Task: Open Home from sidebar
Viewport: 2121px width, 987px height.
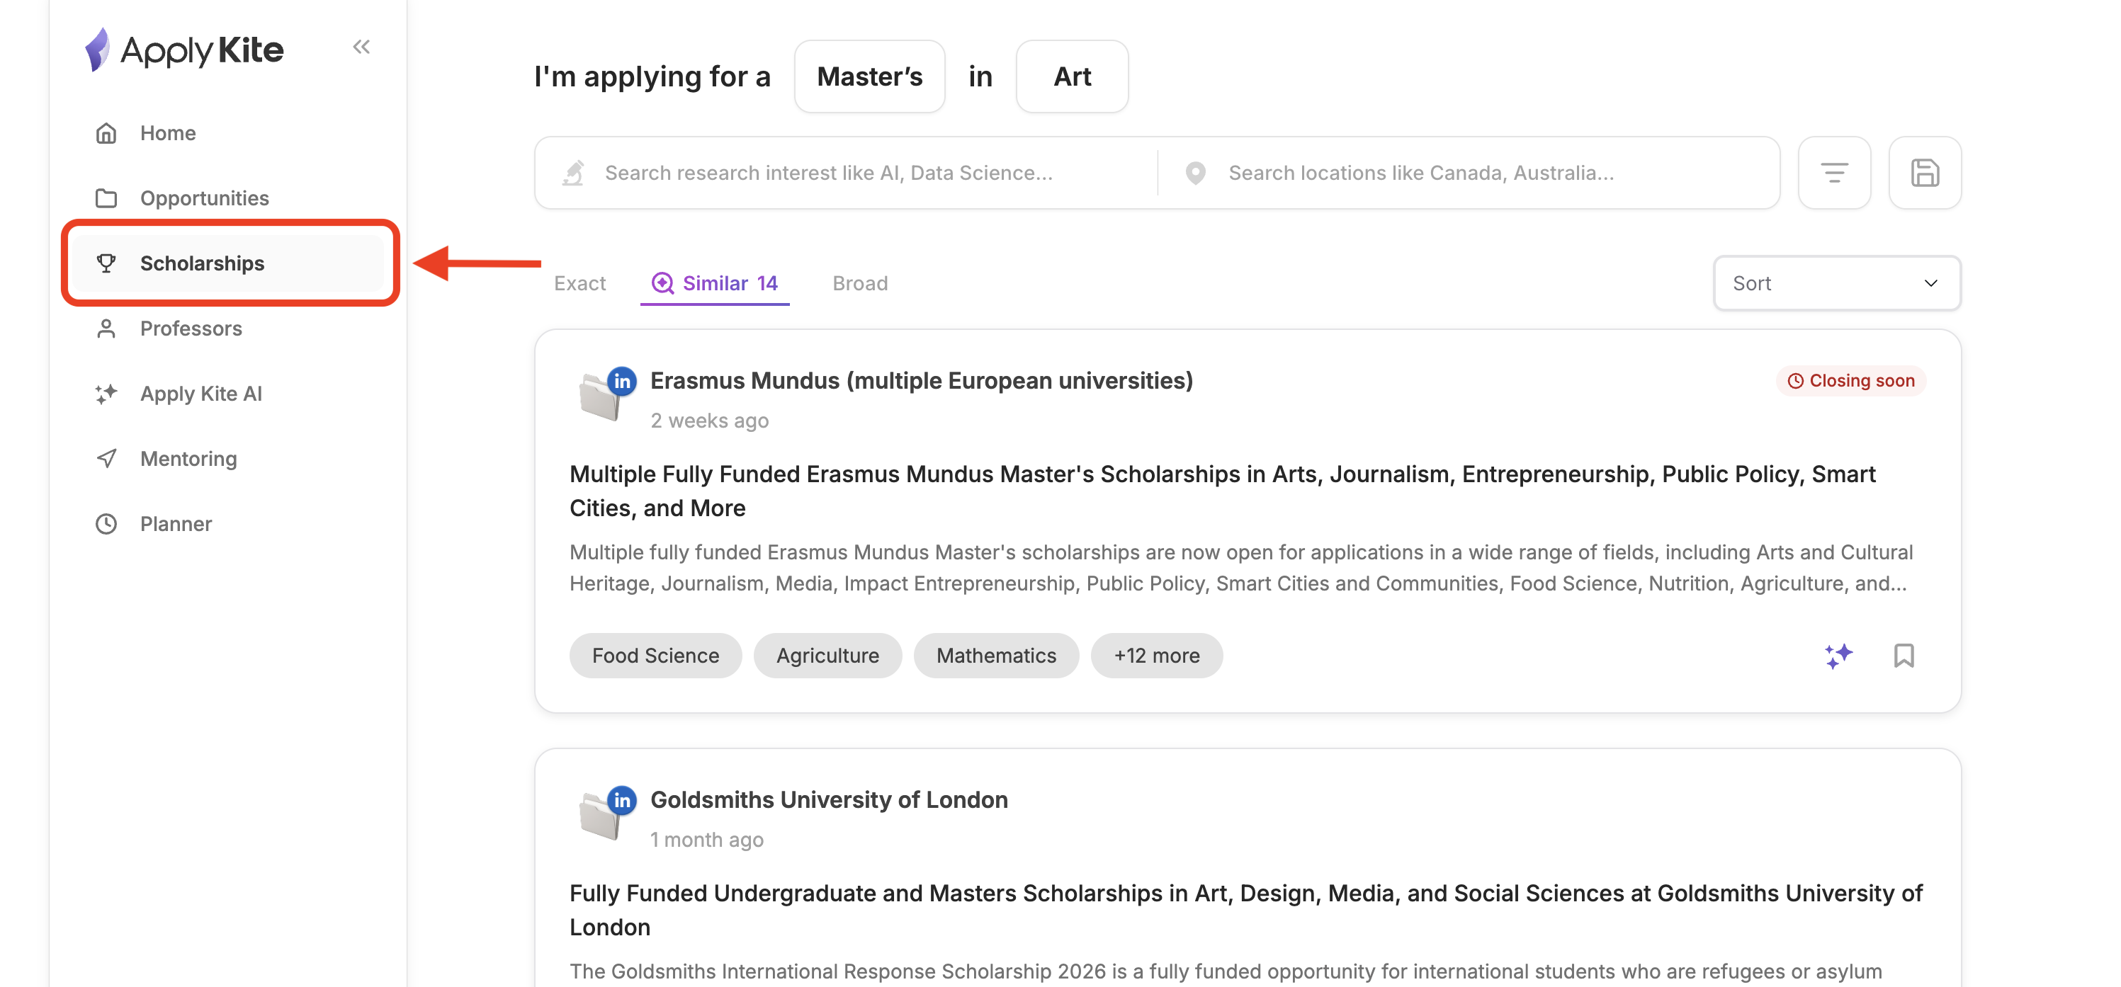Action: [x=167, y=133]
